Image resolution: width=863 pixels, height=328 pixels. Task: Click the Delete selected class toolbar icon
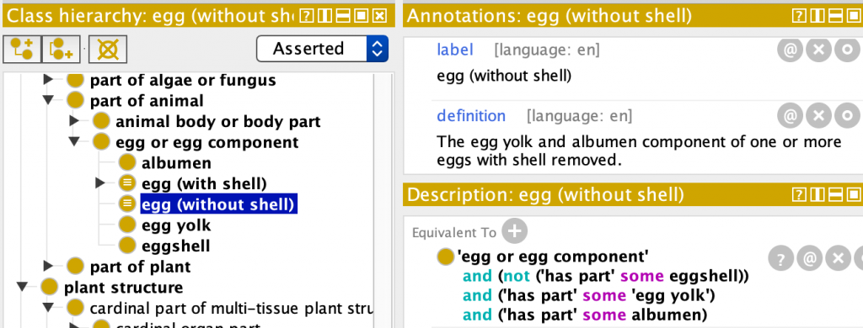click(x=108, y=50)
